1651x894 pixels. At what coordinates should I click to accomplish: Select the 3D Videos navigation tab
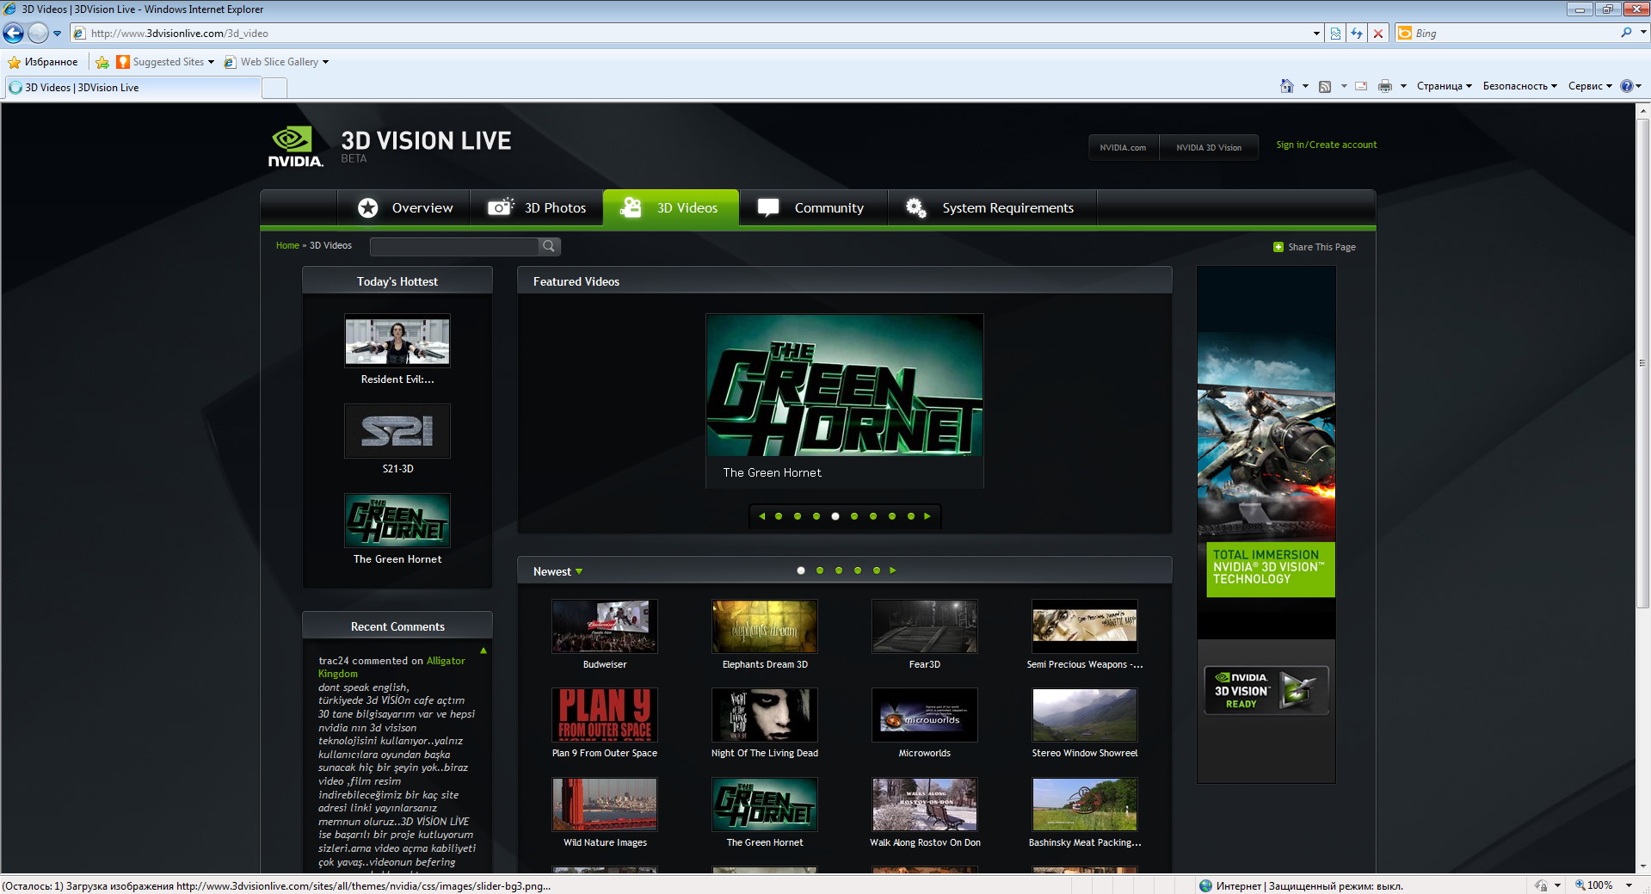[671, 208]
